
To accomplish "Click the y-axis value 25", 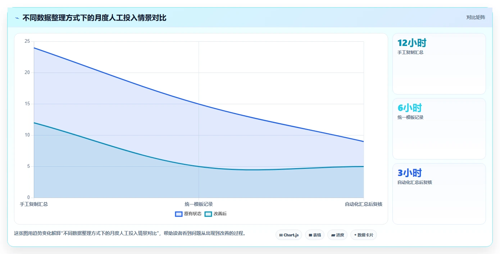I will (x=27, y=41).
